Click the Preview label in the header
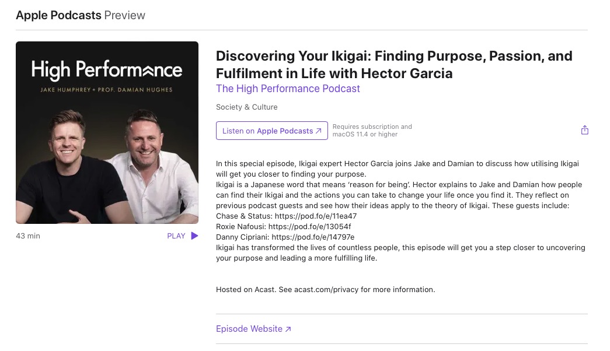 point(124,15)
